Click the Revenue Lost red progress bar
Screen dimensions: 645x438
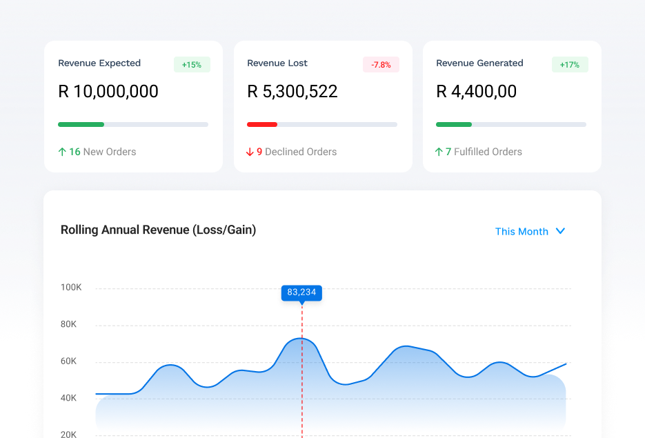pyautogui.click(x=262, y=124)
